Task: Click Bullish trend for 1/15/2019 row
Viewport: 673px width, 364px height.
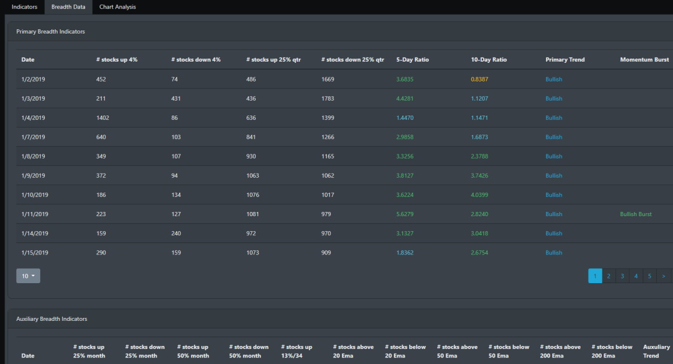Action: pos(554,253)
